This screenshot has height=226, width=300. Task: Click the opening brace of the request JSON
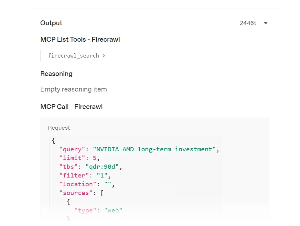coord(53,140)
